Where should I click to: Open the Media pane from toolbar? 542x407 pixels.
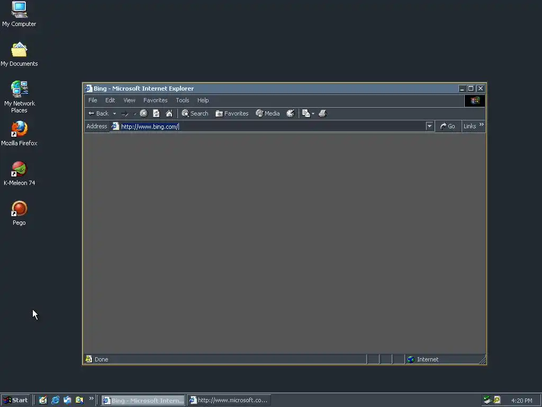coord(267,113)
